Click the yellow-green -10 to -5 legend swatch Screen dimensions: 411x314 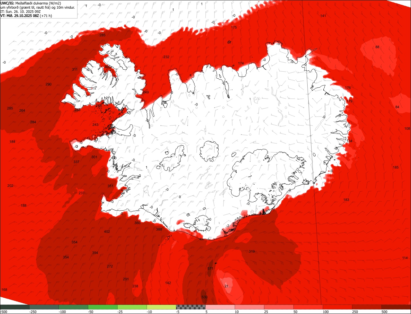point(162,307)
